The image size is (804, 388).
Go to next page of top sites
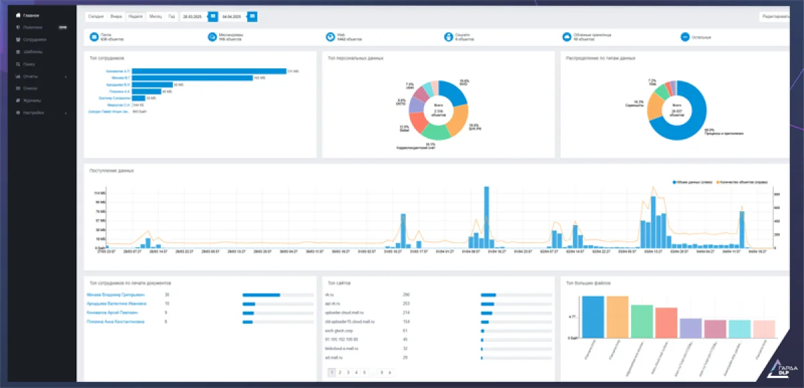pos(389,372)
